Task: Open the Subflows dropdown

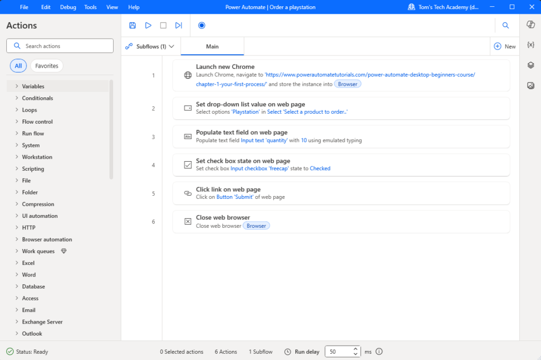Action: 151,47
